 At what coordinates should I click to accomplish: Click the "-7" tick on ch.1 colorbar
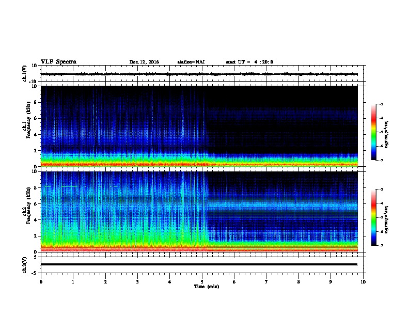(381, 160)
